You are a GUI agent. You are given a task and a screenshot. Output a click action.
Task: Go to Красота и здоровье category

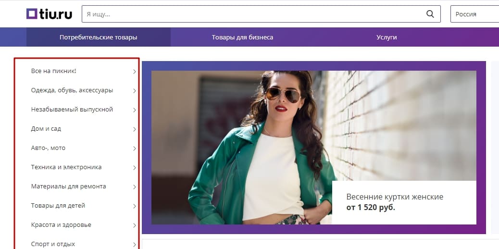pos(61,225)
